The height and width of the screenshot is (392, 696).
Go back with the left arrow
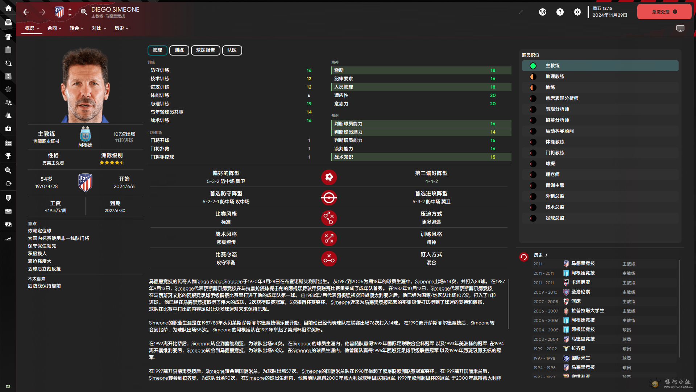coord(26,12)
